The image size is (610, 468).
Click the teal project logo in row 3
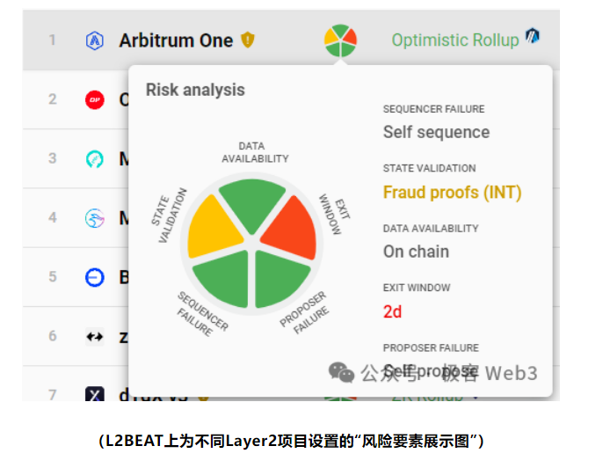(x=94, y=159)
